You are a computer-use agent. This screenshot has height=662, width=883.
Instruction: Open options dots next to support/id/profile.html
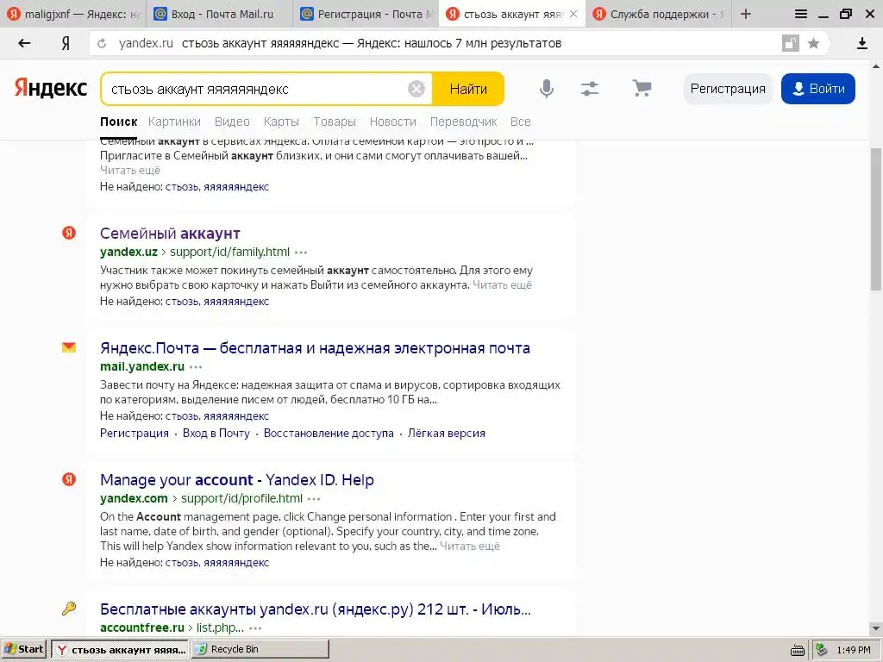[314, 499]
